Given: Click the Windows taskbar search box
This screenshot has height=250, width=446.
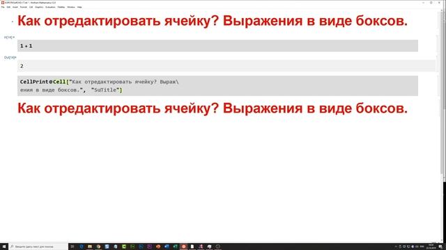Looking at the screenshot, I should tap(38, 247).
